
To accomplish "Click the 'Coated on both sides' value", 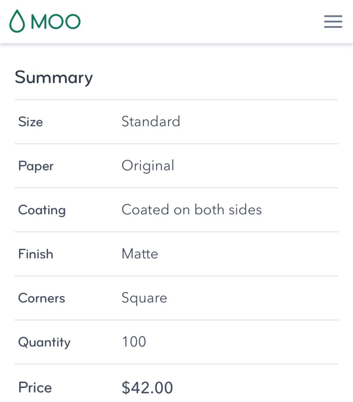I will 191,210.
